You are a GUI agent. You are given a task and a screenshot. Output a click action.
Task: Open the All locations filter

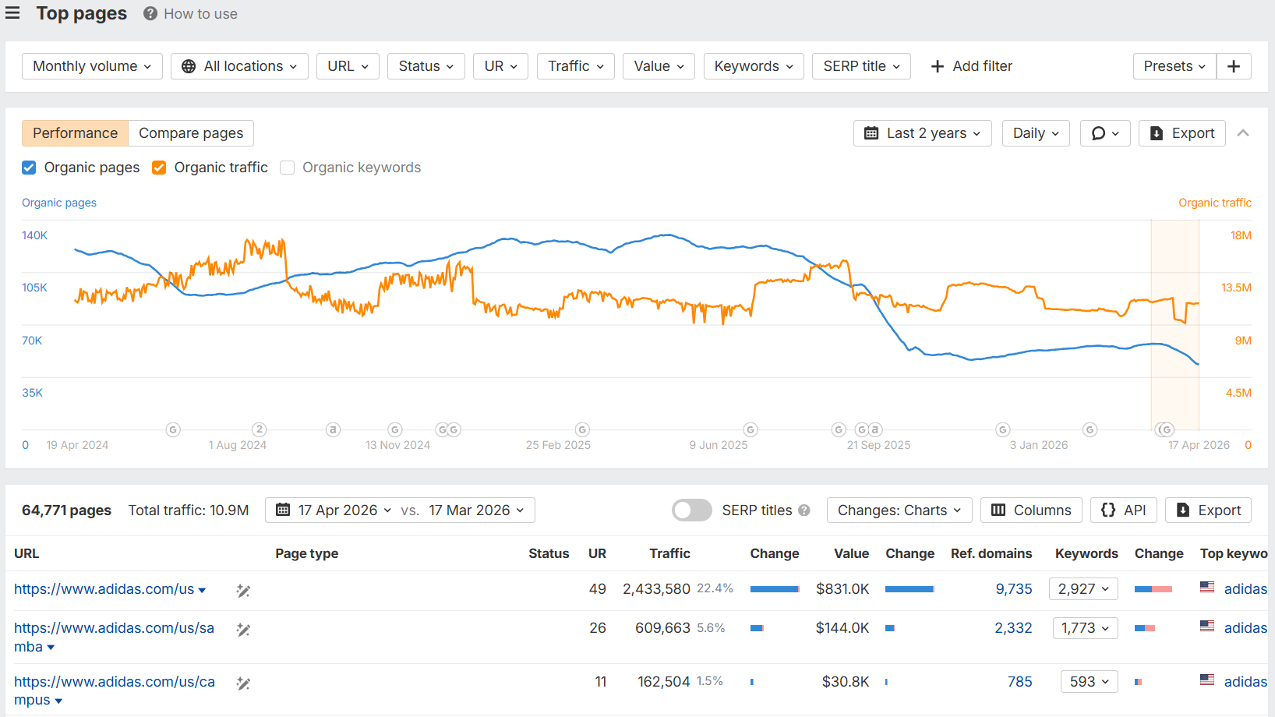239,66
